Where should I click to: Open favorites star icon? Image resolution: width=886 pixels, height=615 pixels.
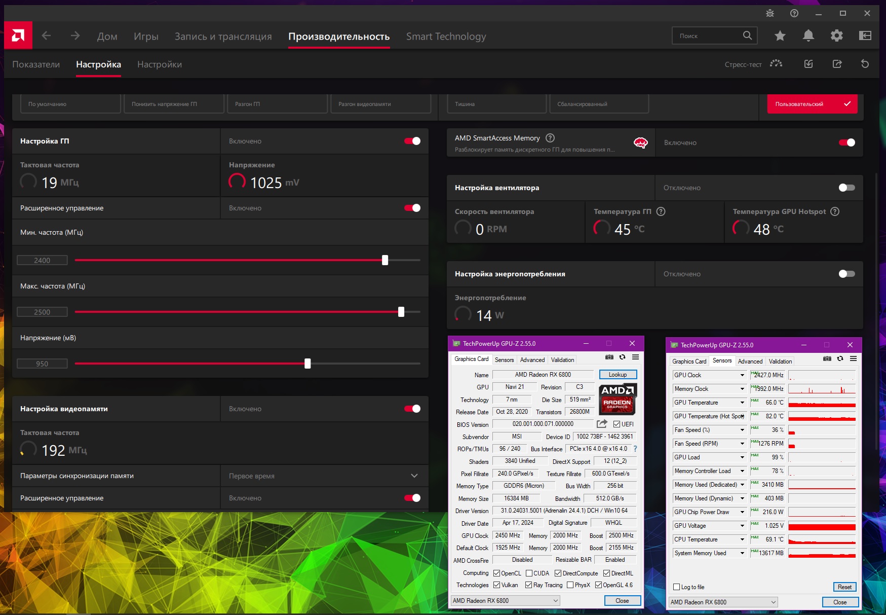(x=780, y=35)
